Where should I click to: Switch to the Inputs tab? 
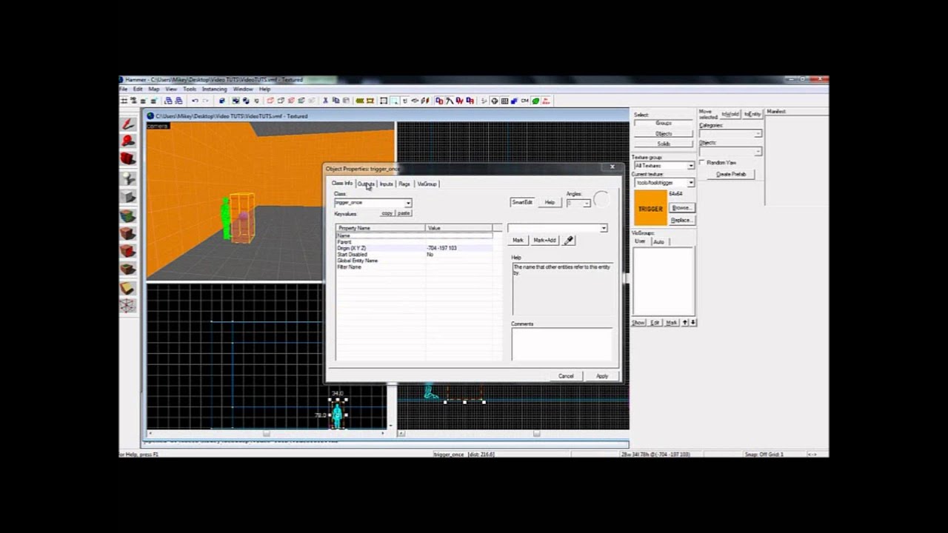point(387,184)
